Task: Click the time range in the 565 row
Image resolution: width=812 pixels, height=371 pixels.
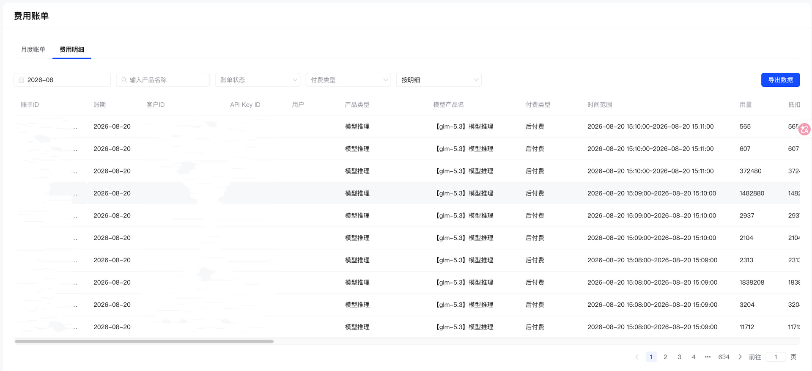Action: click(650, 126)
